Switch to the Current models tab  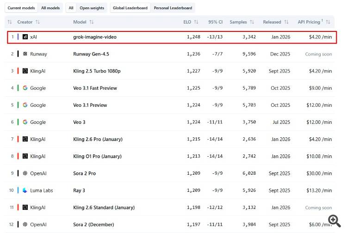pos(21,8)
